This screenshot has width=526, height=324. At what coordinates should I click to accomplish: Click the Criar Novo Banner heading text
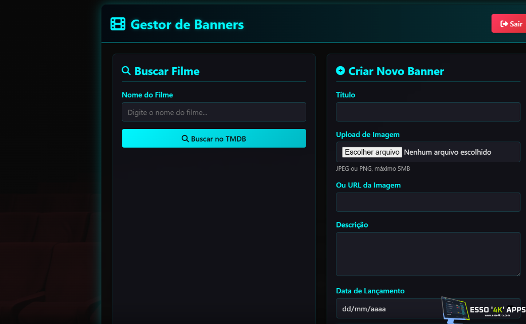396,71
